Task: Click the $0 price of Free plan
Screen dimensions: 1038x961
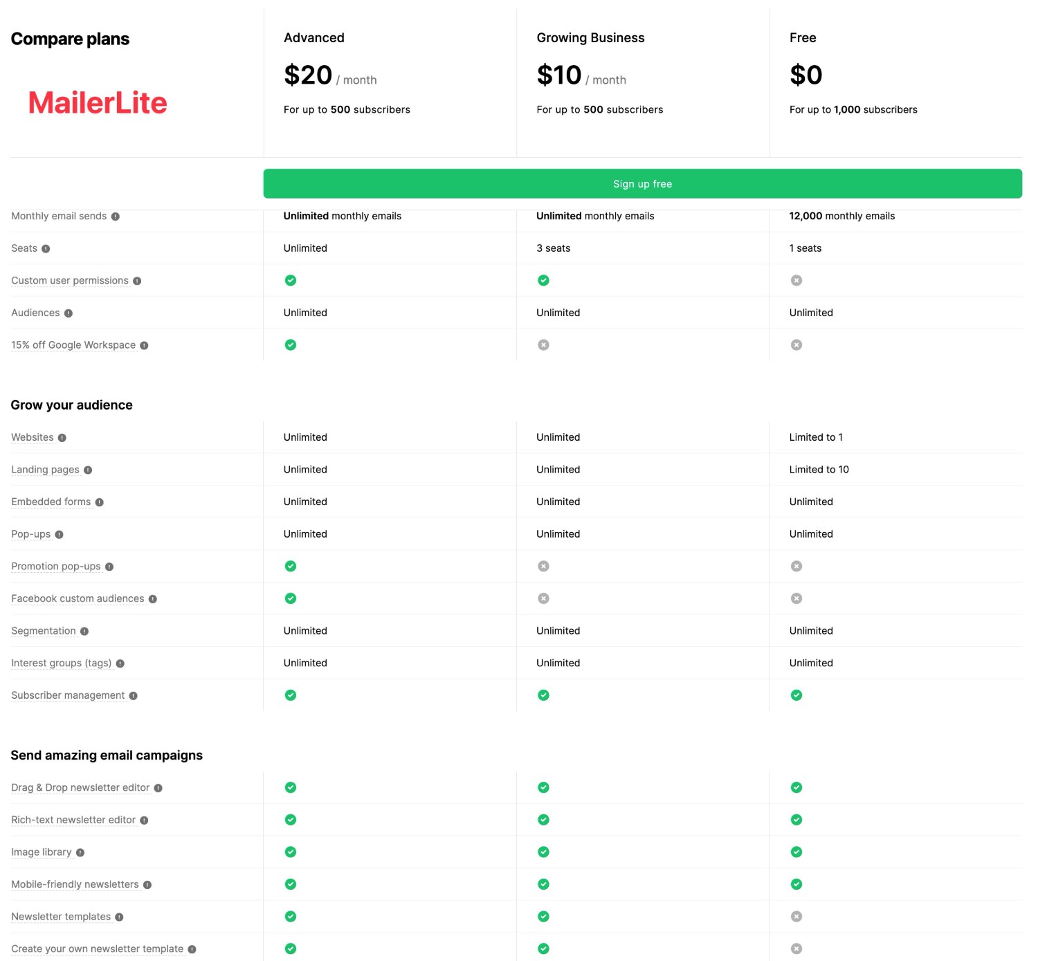Action: (x=806, y=75)
